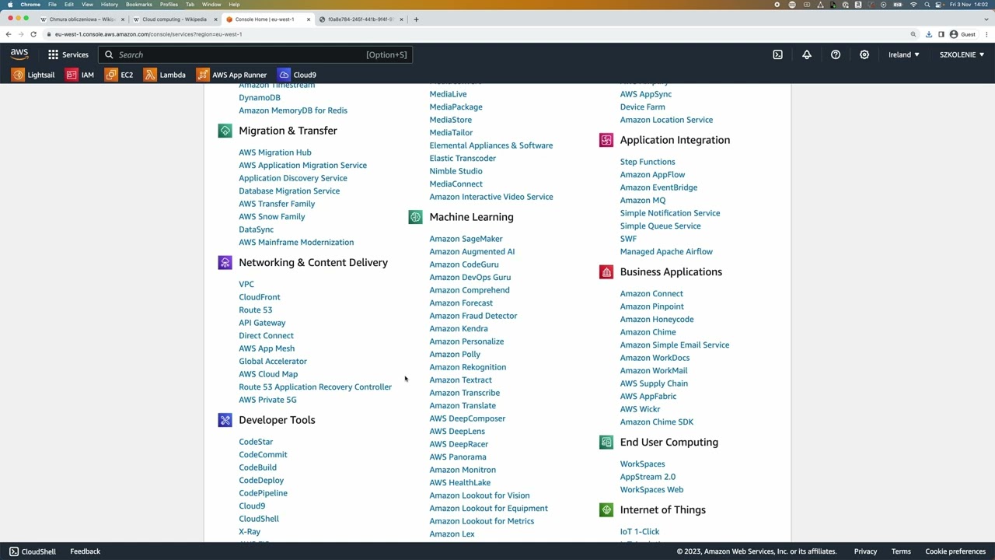Close the Cloud computing - Wikipedia tab
Image resolution: width=995 pixels, height=560 pixels.
click(215, 19)
